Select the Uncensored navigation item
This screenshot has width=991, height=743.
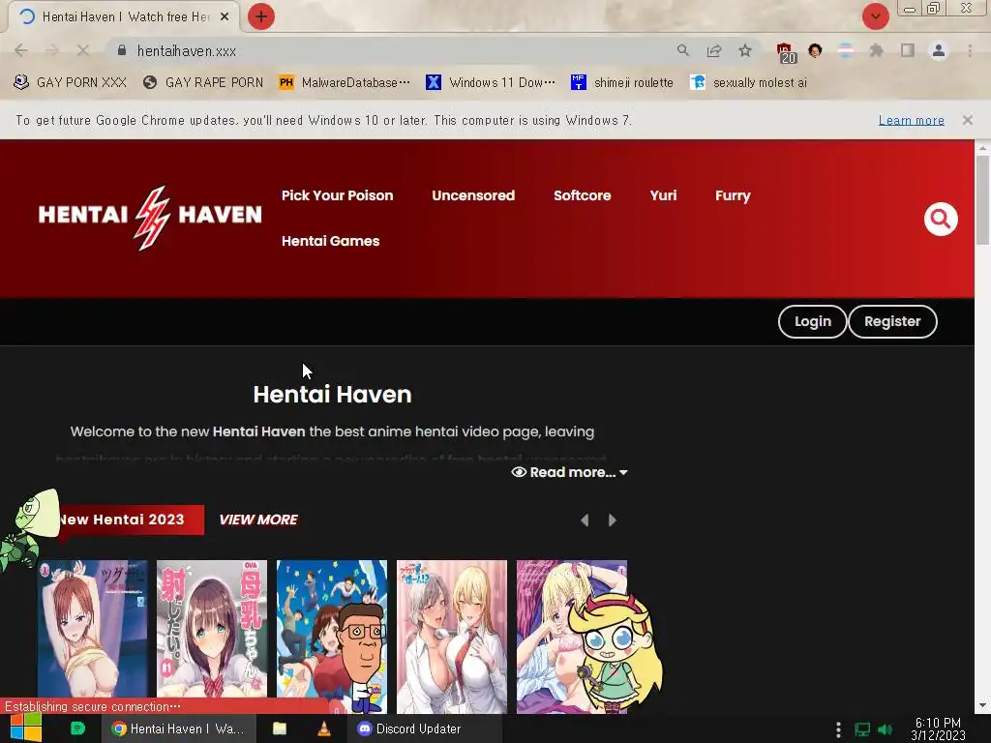click(x=473, y=195)
